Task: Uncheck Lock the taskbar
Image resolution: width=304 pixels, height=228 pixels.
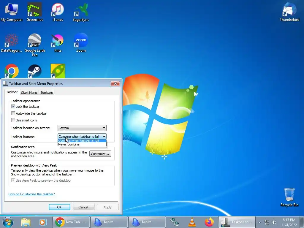Action: tap(13, 107)
